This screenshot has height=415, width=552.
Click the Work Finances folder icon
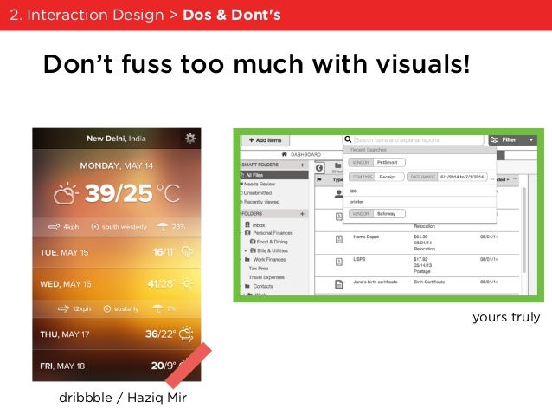pyautogui.click(x=247, y=259)
